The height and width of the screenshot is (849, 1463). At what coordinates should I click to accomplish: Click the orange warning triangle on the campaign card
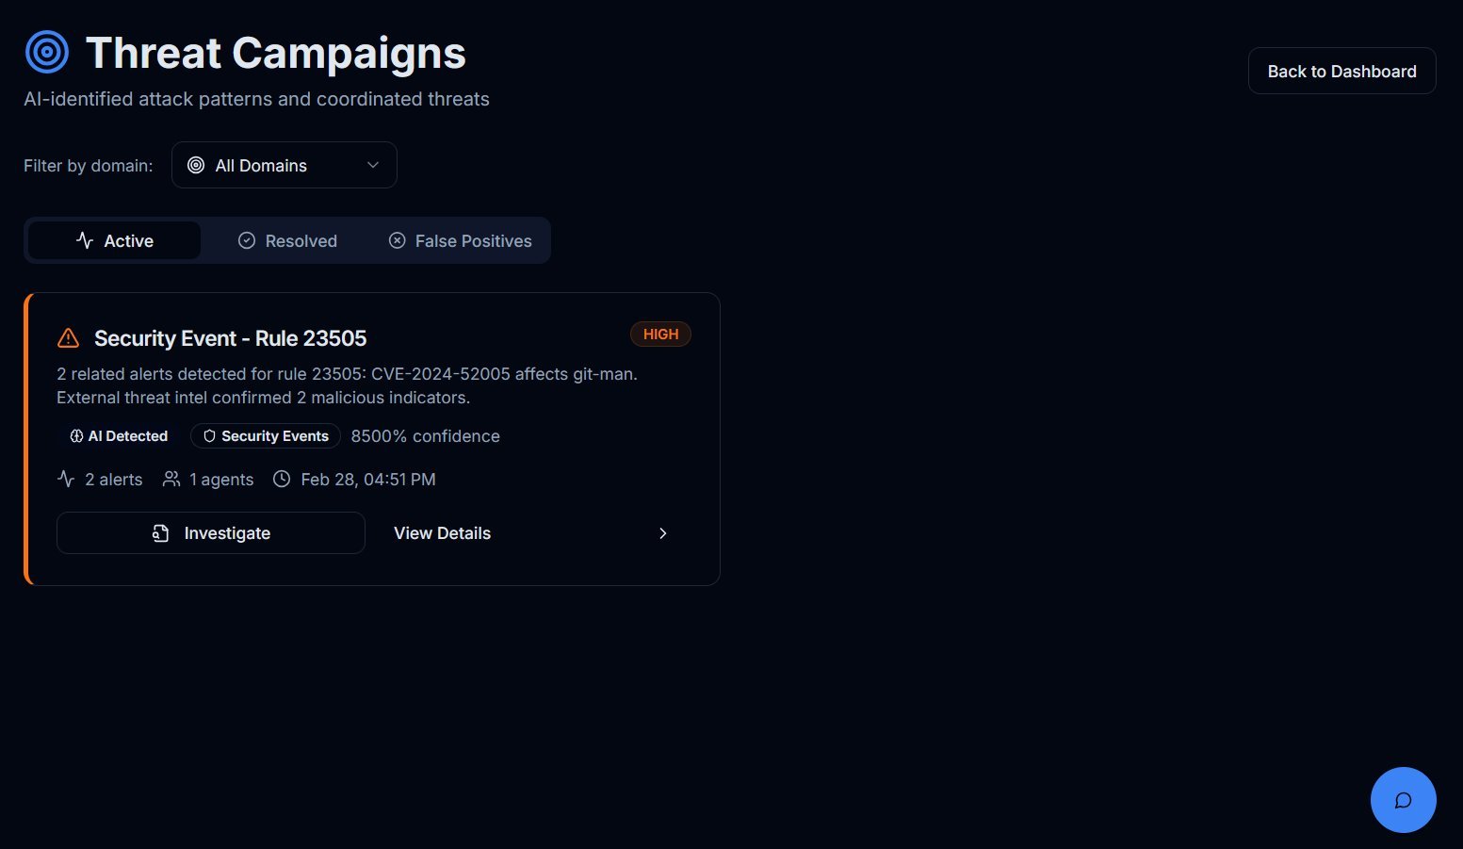coord(68,337)
